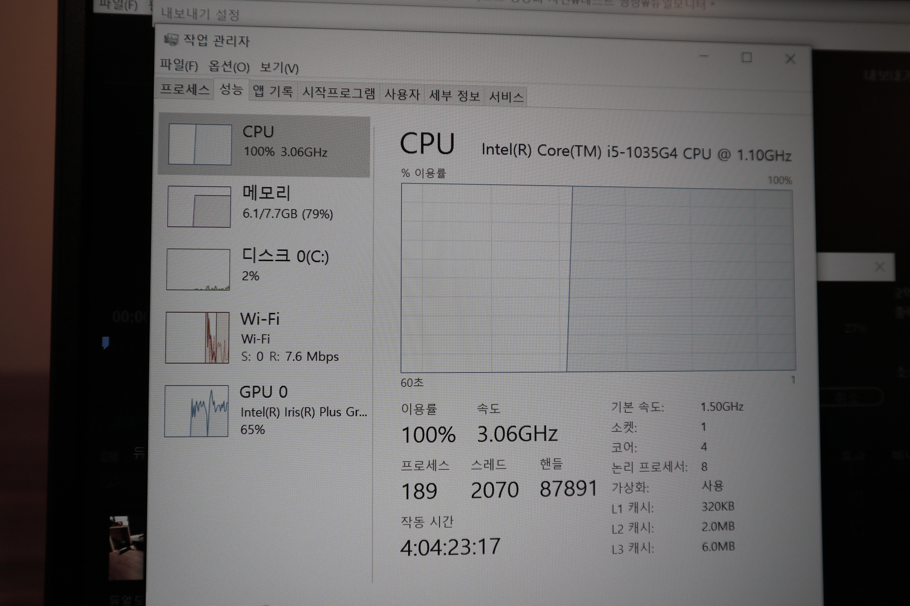Viewport: 910px width, 606px height.
Task: Minimize the 작업 관리자 window
Action: [x=704, y=56]
